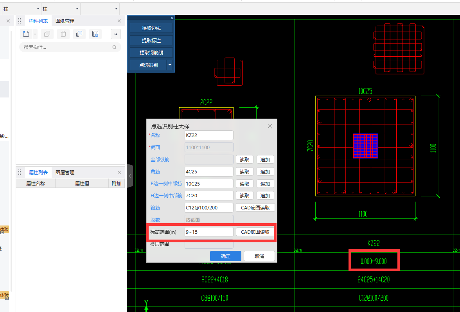This screenshot has width=460, height=312.
Task: Click the 全部纵筋 label link
Action: pos(160,160)
